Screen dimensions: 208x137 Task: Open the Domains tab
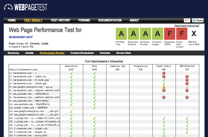click(x=105, y=53)
